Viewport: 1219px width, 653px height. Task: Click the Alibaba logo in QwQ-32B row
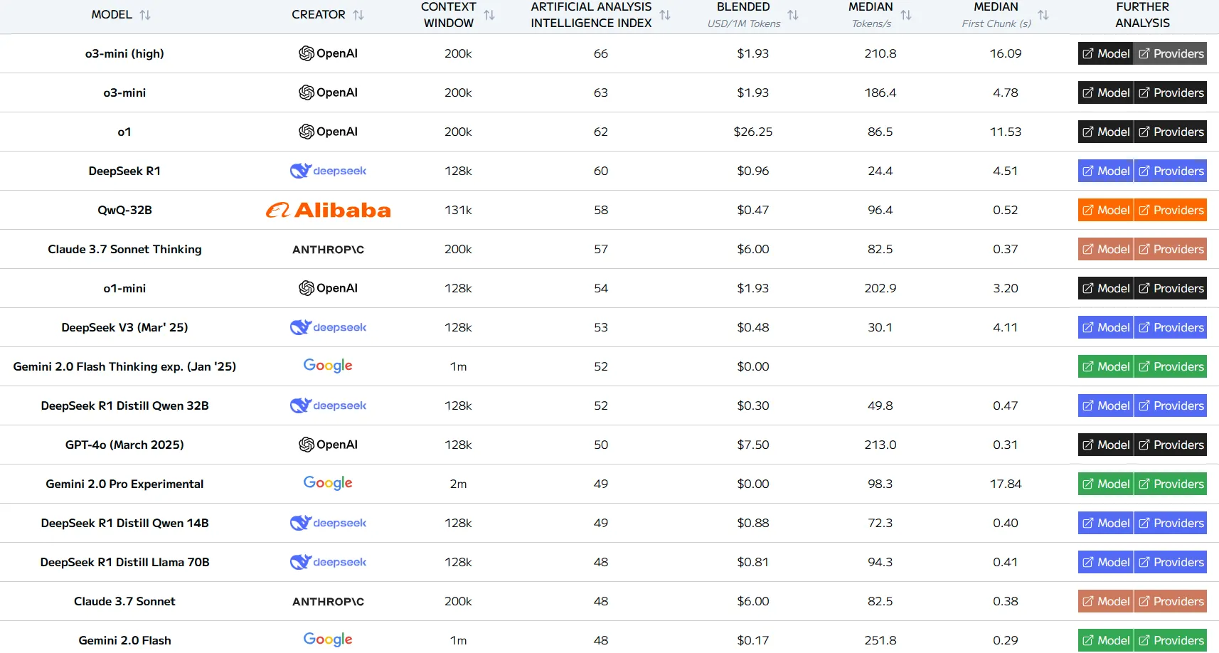pyautogui.click(x=328, y=210)
